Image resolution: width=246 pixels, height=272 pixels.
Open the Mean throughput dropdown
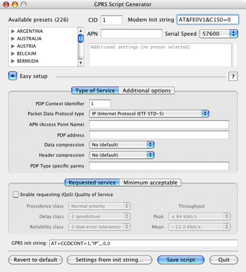[200, 227]
